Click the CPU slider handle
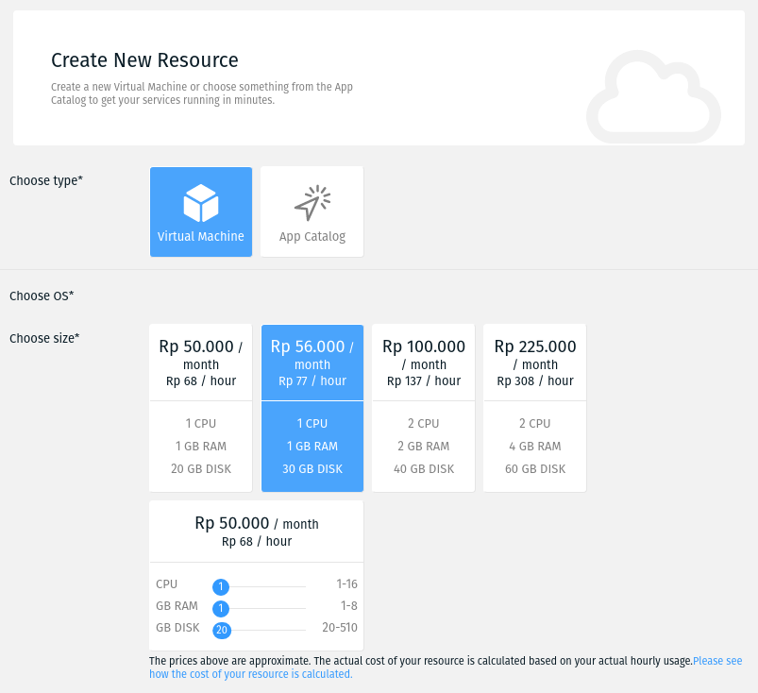Viewport: 758px width, 693px height. point(221,586)
